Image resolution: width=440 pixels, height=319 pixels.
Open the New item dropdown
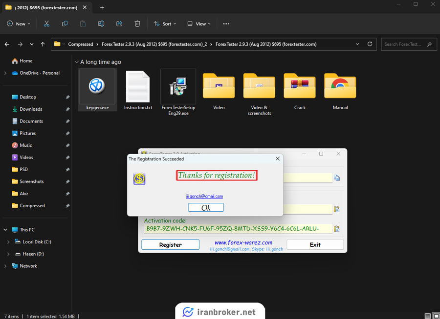pos(19,24)
